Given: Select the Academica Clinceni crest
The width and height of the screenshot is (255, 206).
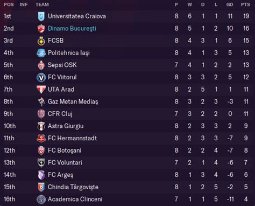Looking at the screenshot, I should click(41, 200).
